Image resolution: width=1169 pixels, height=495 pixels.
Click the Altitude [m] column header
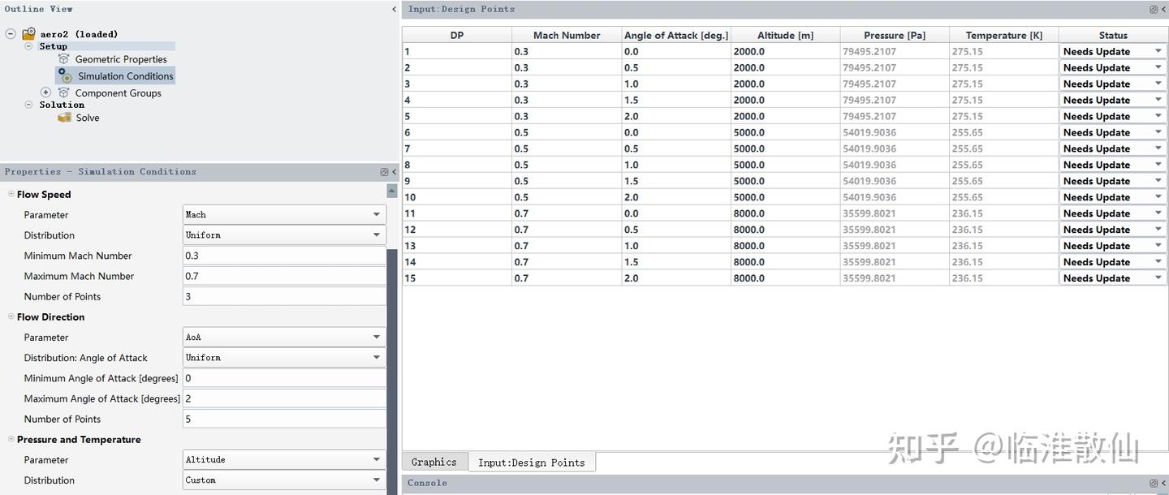click(x=786, y=35)
